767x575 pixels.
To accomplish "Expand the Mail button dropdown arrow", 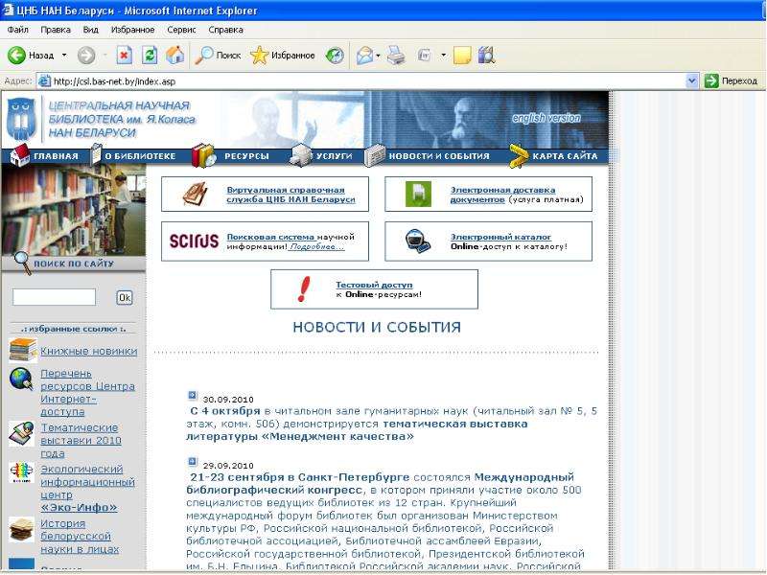I will tap(378, 56).
